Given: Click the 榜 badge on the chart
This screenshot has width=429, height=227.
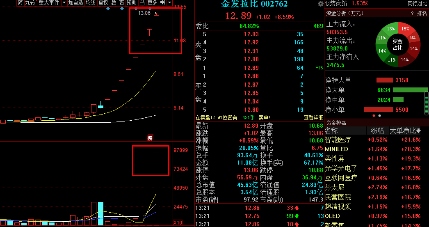Looking at the screenshot, I should (x=150, y=138).
